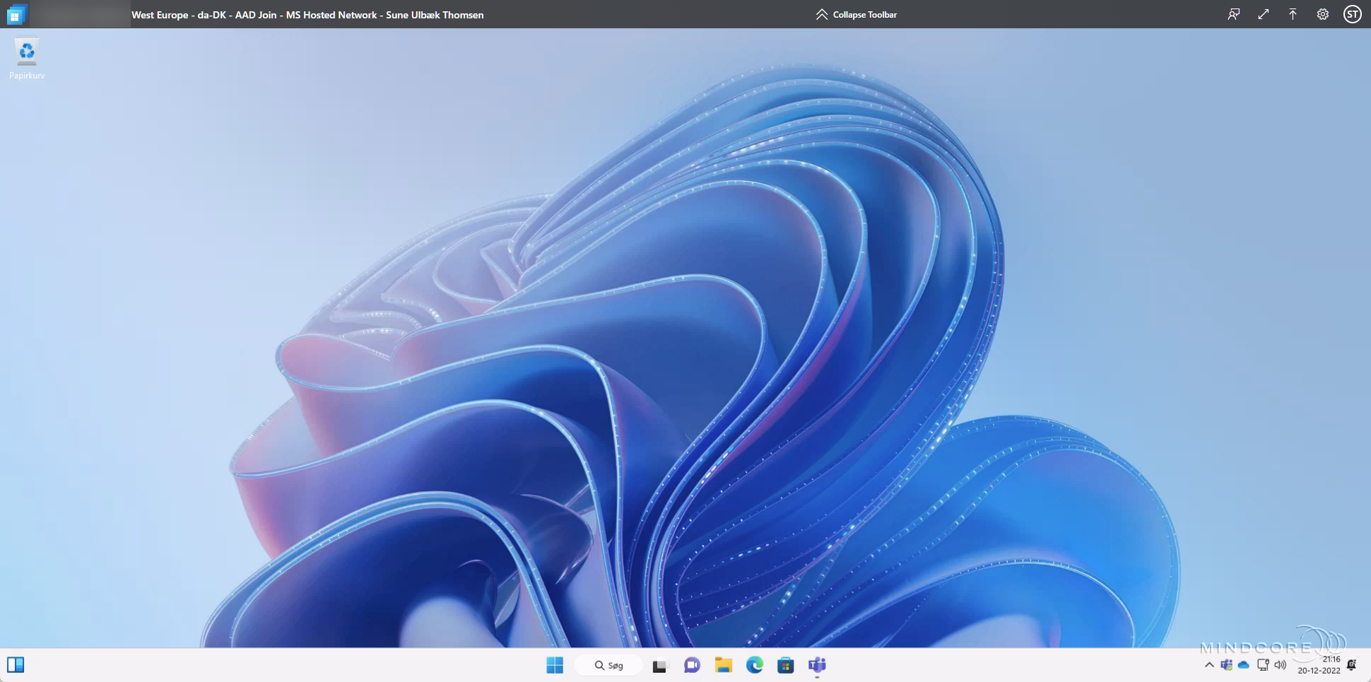Click the Windows 365 logo at top-left
Screen dimensions: 1371x682
(16, 14)
